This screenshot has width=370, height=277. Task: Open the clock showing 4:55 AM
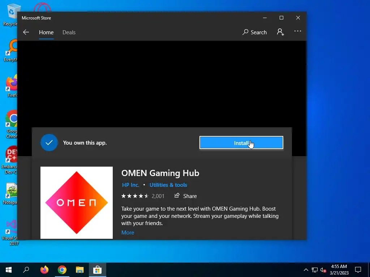(339, 270)
